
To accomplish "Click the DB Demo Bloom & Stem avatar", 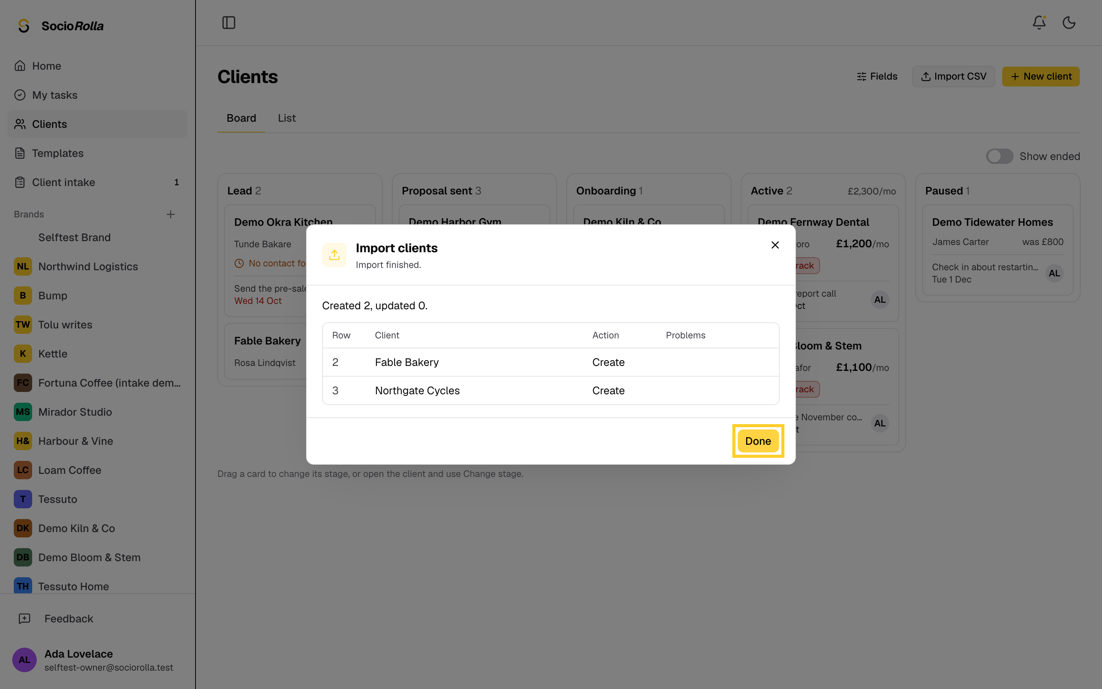I will (23, 557).
